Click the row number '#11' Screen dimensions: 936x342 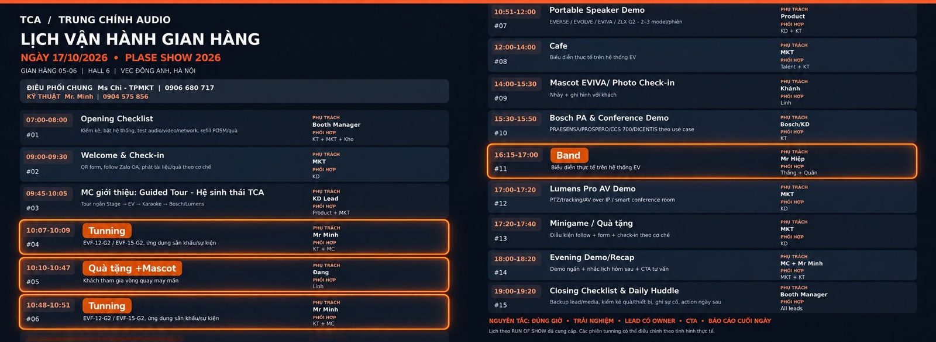coord(501,169)
